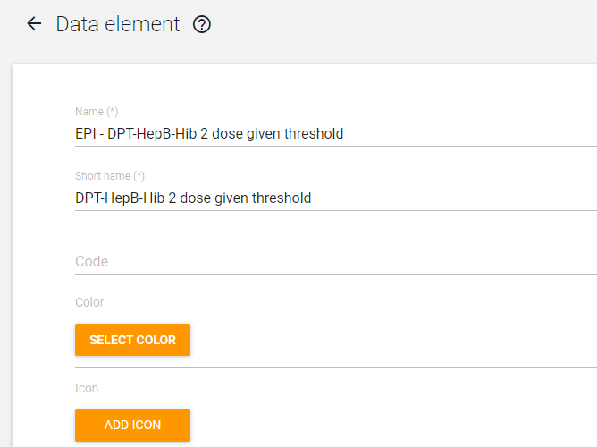Screen dimensions: 597x447
Task: Click the "Short name (*)" field label
Action: pyautogui.click(x=110, y=176)
